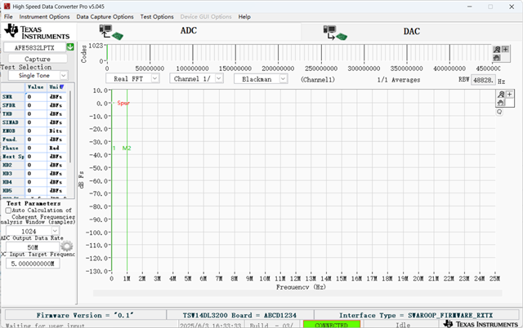Click the DAC board icon

[x=335, y=33]
